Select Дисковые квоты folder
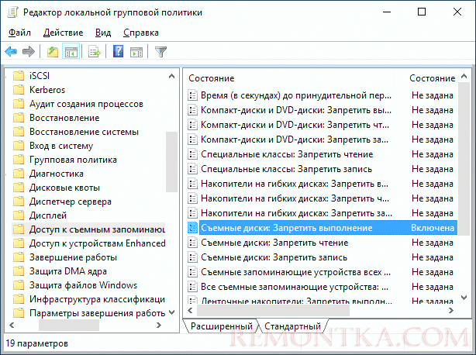Viewport: 476px width, 355px height. coord(64,188)
